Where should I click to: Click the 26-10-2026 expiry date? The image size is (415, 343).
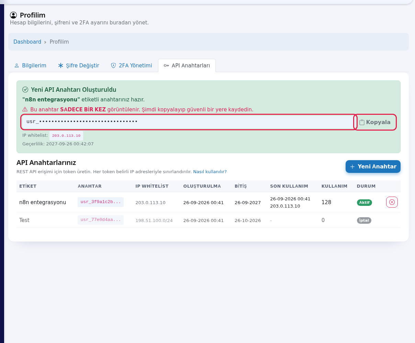[248, 220]
